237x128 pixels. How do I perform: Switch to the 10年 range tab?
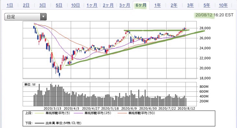pyautogui.click(x=223, y=5)
